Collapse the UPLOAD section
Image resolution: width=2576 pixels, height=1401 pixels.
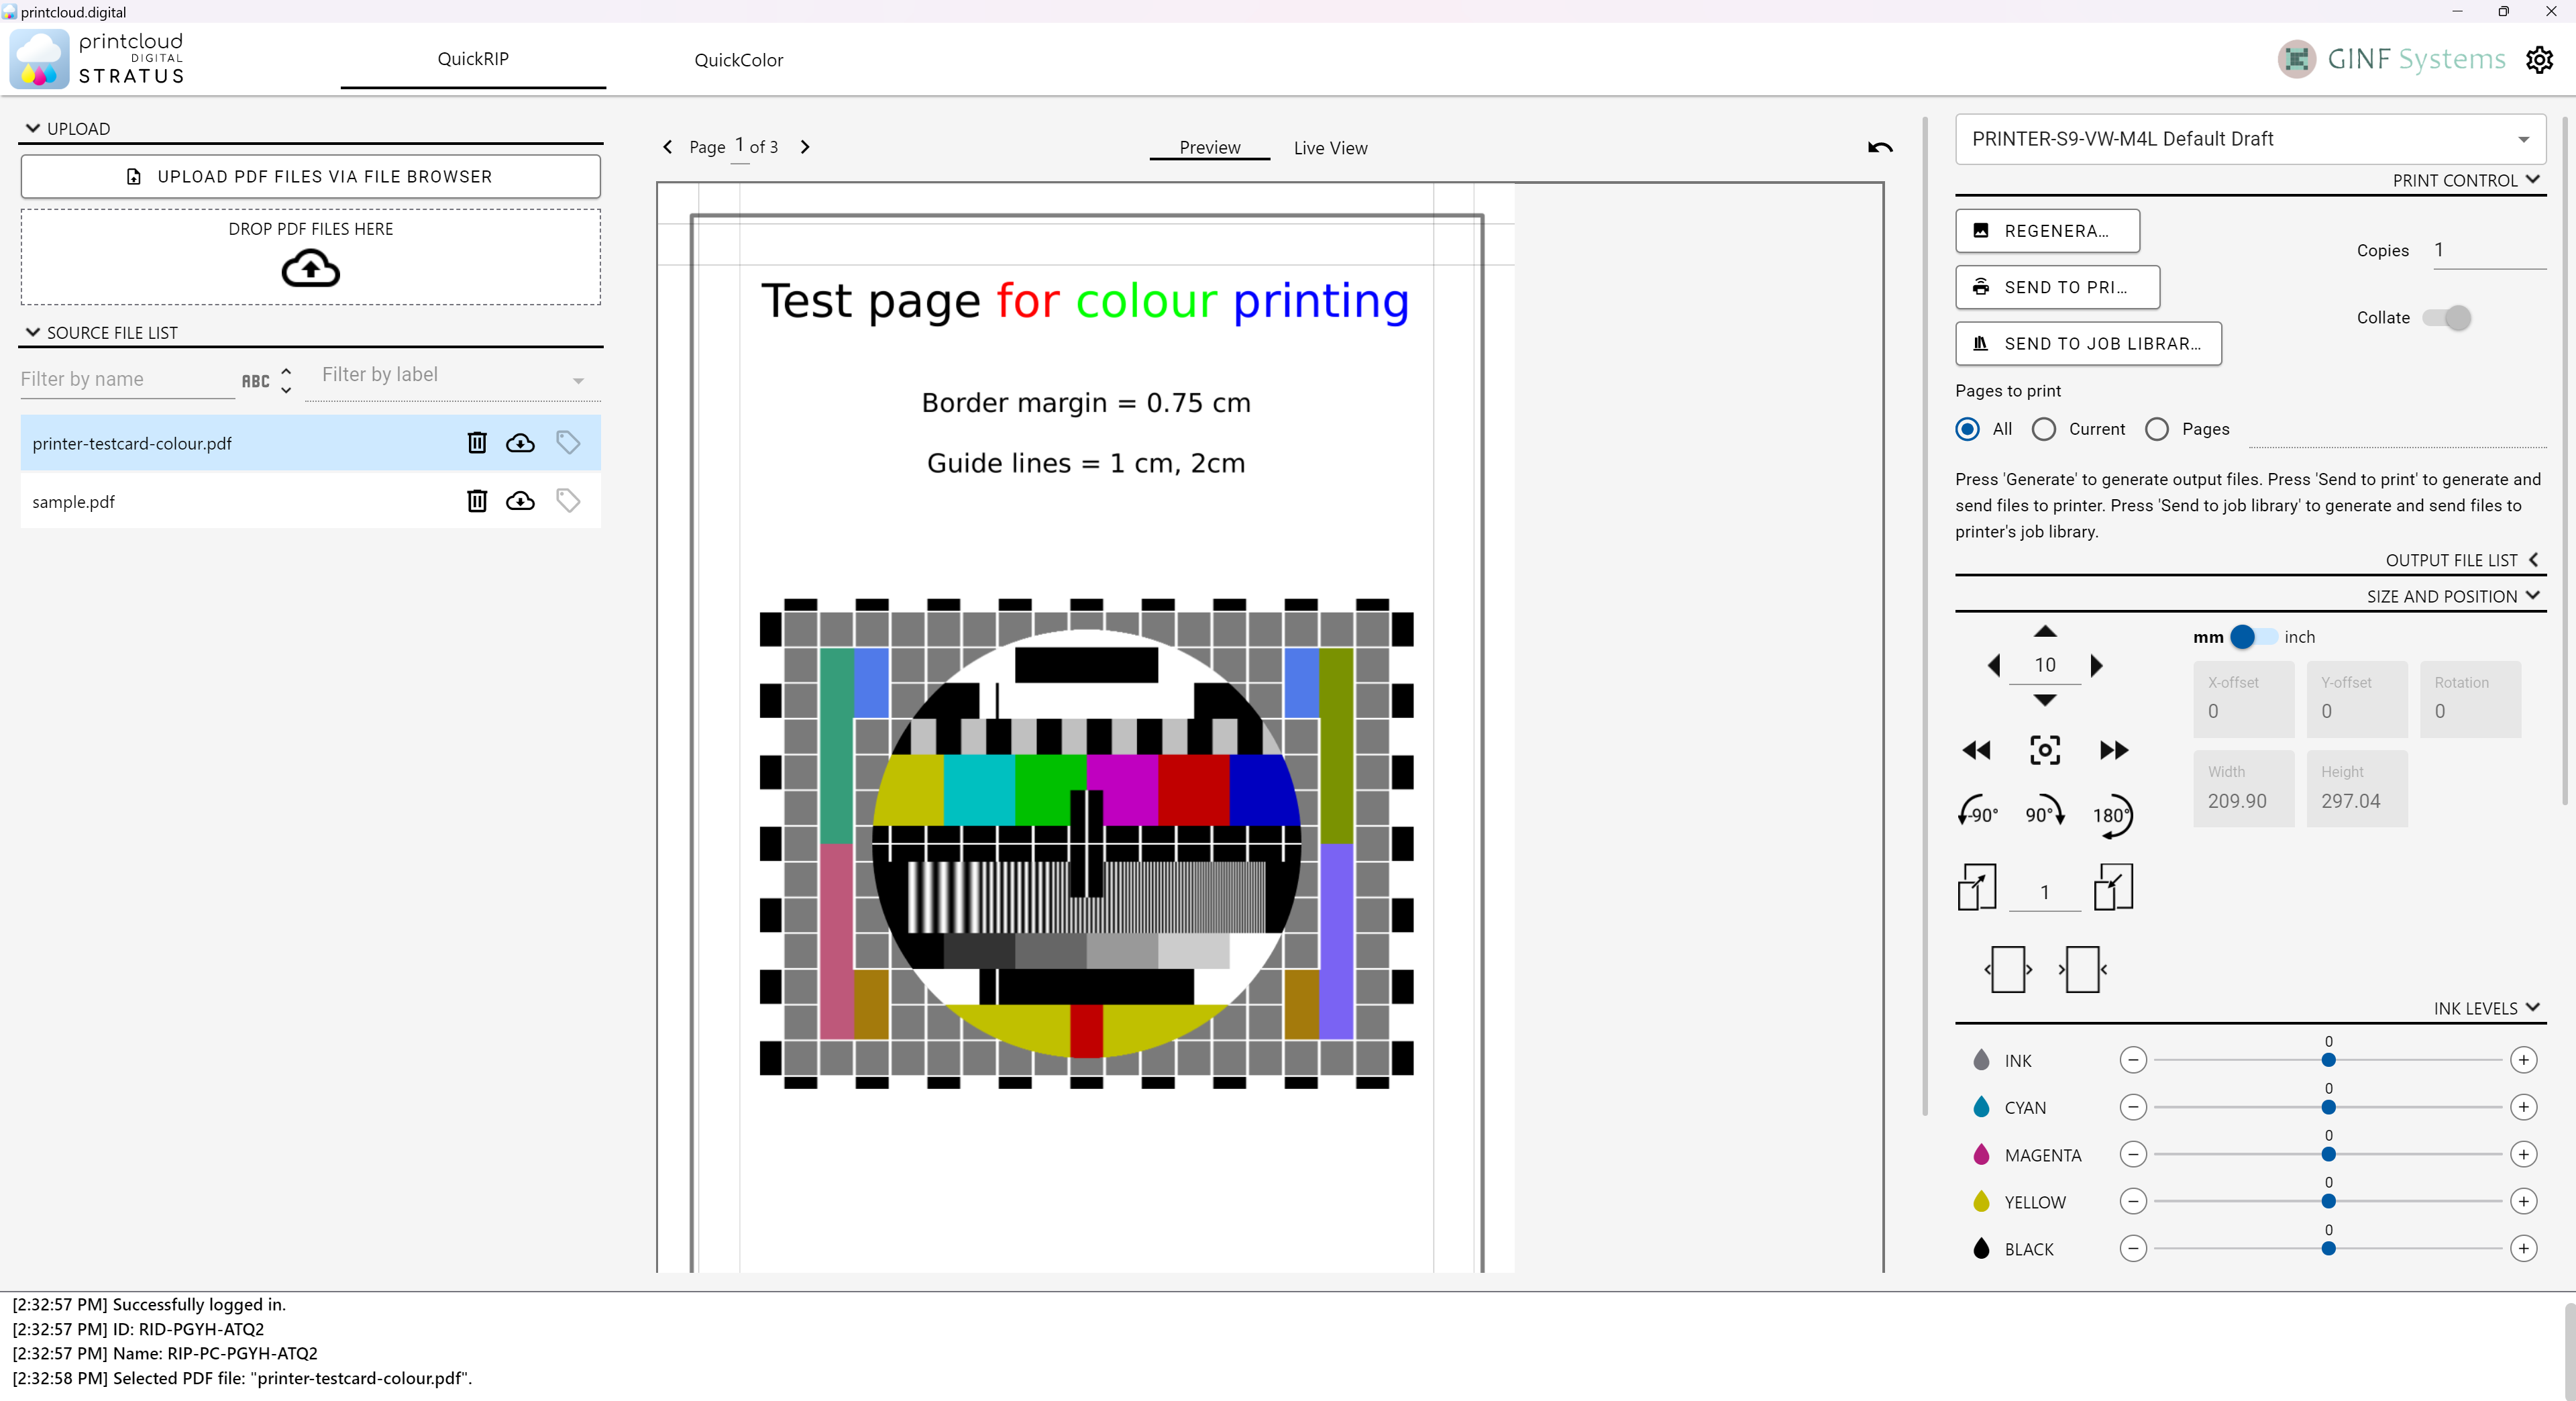click(33, 128)
